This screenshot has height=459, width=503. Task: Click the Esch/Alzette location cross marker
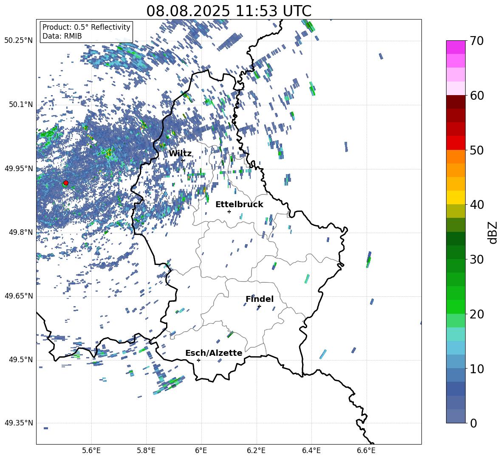(x=198, y=360)
